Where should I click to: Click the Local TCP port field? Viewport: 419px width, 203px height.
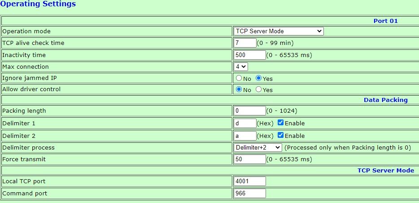point(249,181)
